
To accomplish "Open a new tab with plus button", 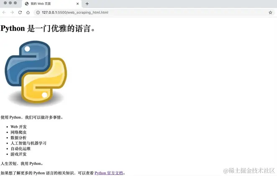I will tap(87, 4).
